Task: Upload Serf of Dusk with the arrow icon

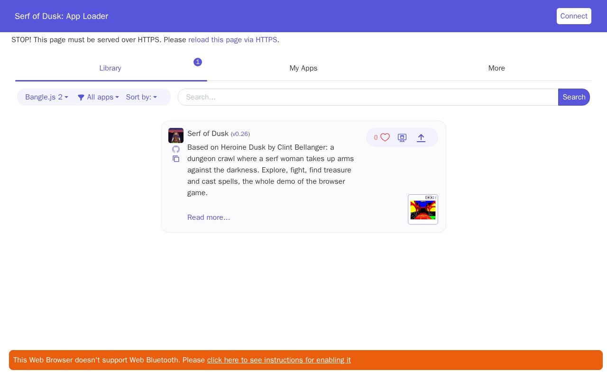Action: point(421,138)
